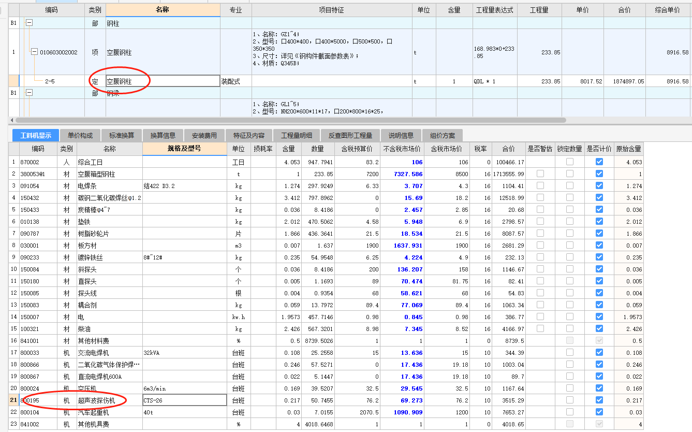Collapse the 钢梁 section tree node

[x=29, y=93]
